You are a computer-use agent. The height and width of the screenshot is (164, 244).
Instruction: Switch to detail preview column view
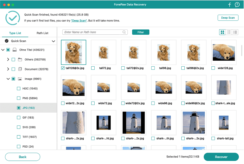tap(235, 32)
